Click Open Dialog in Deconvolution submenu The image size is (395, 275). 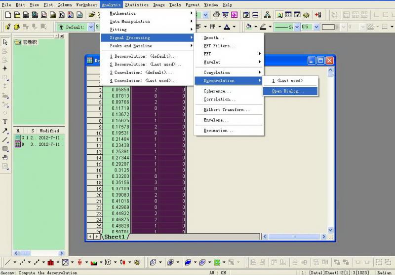(288, 91)
